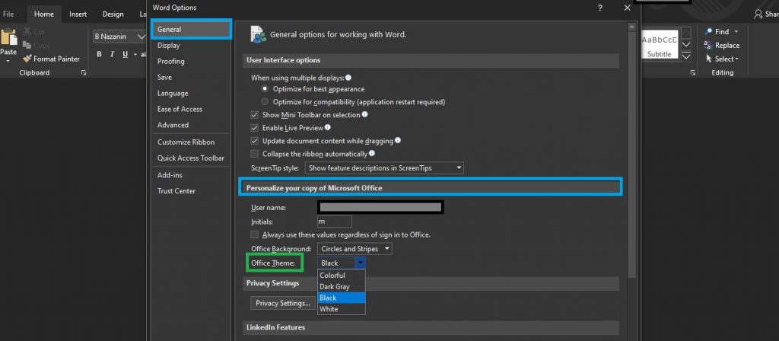Click the Replace icon in Editing group
This screenshot has height=341, width=779.
(x=708, y=45)
